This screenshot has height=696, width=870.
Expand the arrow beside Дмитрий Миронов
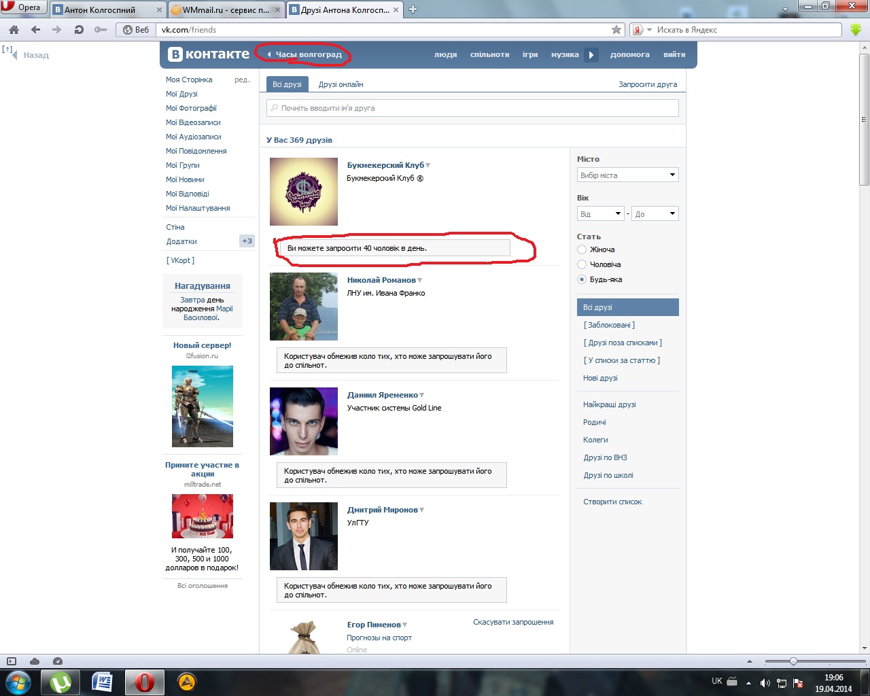coord(421,510)
